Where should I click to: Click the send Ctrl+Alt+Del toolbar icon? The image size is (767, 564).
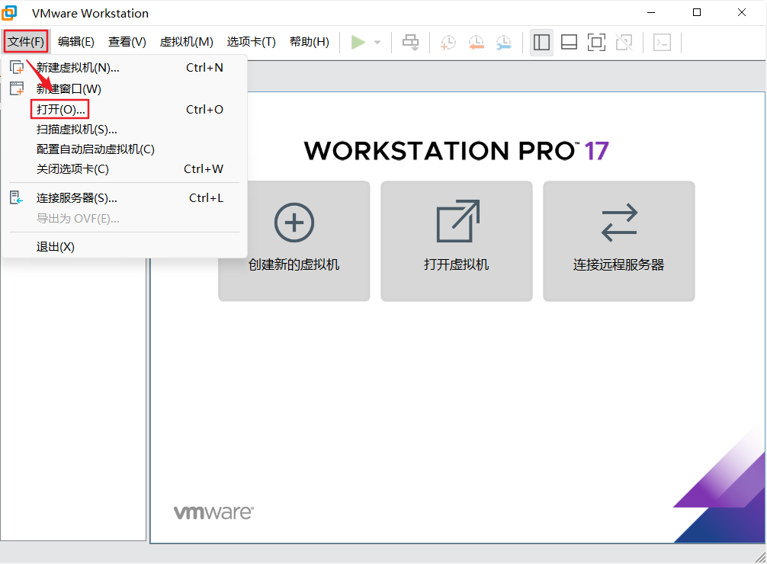coord(410,43)
